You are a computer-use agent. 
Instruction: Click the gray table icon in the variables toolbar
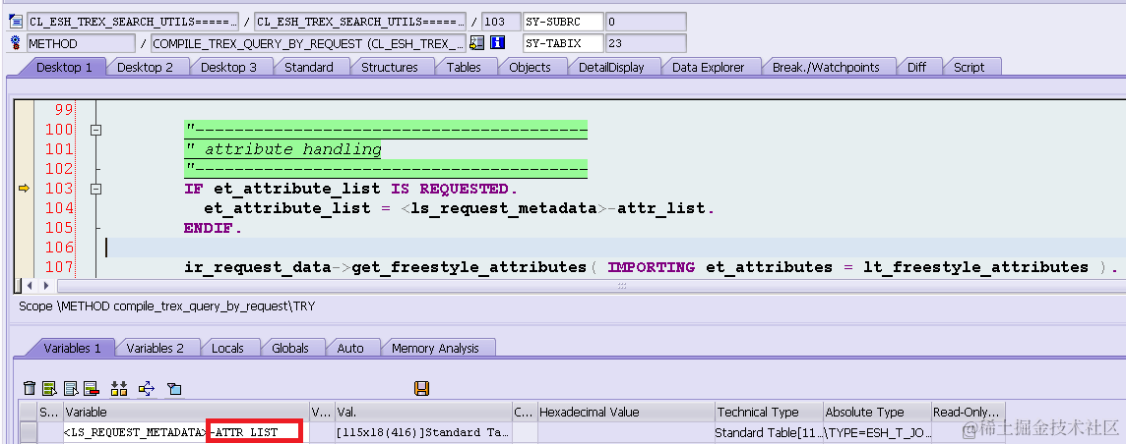(71, 389)
